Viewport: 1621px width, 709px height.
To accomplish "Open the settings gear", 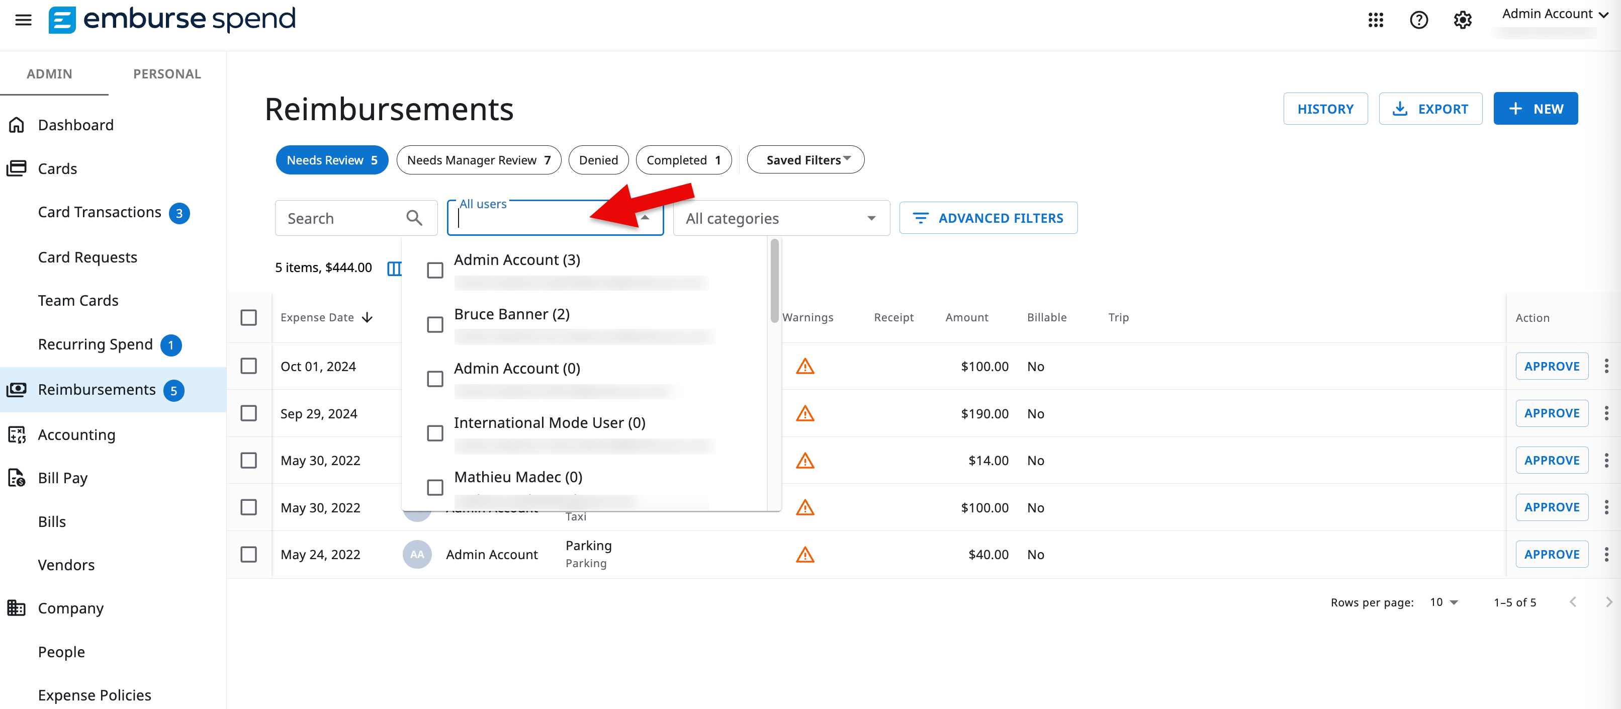I will coord(1463,20).
